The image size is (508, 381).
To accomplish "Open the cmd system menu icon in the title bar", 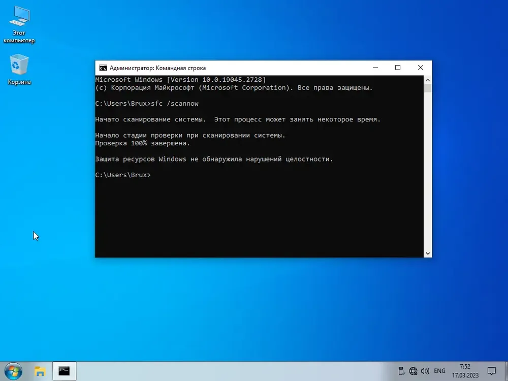I will coord(103,68).
